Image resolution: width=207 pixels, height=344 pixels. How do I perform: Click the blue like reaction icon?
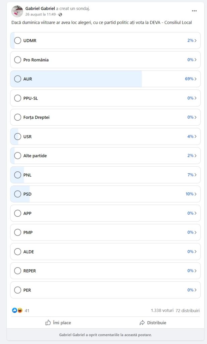pos(15,310)
